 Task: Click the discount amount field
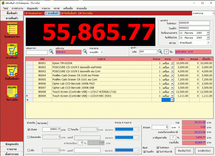160,127
